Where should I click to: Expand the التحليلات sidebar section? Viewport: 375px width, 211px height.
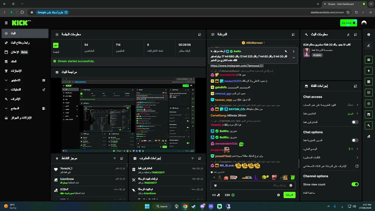tap(25, 90)
